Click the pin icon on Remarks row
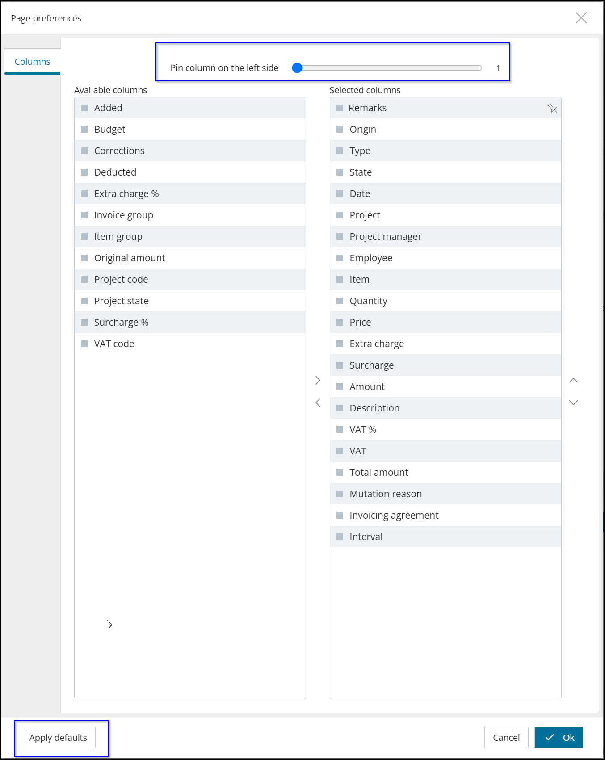605x760 pixels. point(552,108)
